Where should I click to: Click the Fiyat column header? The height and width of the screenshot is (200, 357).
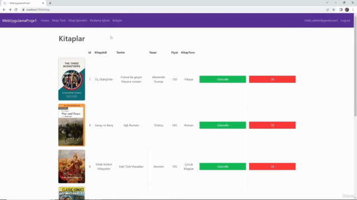pyautogui.click(x=175, y=52)
